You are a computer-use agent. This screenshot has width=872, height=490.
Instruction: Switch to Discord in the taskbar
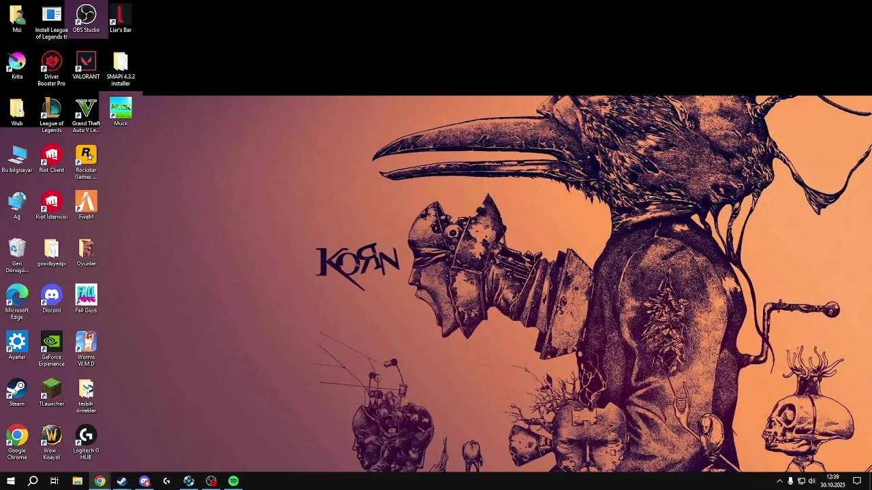pos(144,481)
